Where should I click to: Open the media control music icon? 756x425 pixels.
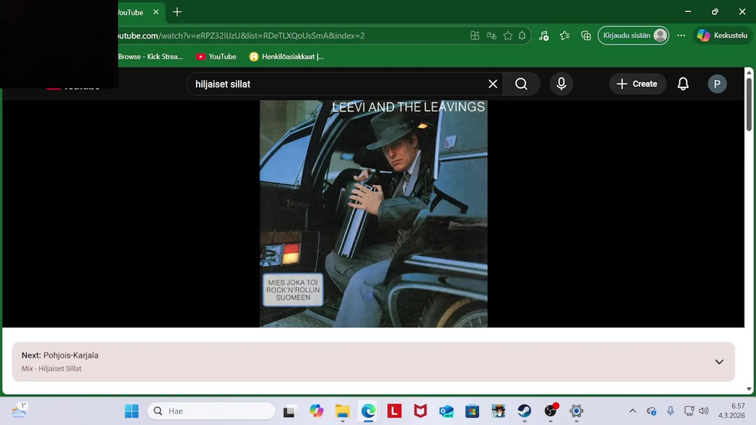point(543,35)
